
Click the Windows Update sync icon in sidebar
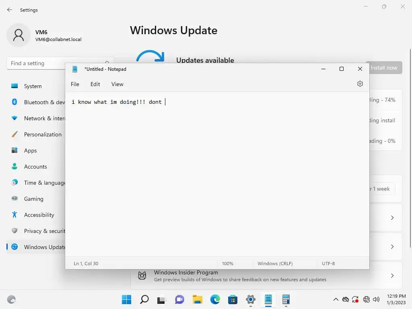14,247
